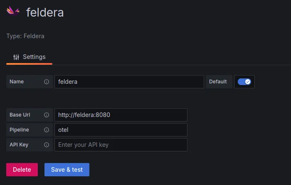Click the Save & test button
This screenshot has width=291, height=185.
click(67, 170)
